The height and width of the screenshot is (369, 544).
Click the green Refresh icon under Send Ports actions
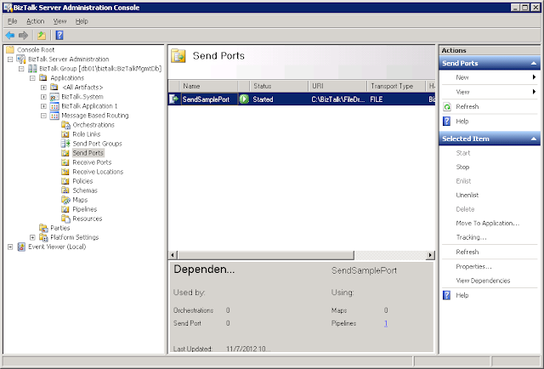click(x=447, y=106)
